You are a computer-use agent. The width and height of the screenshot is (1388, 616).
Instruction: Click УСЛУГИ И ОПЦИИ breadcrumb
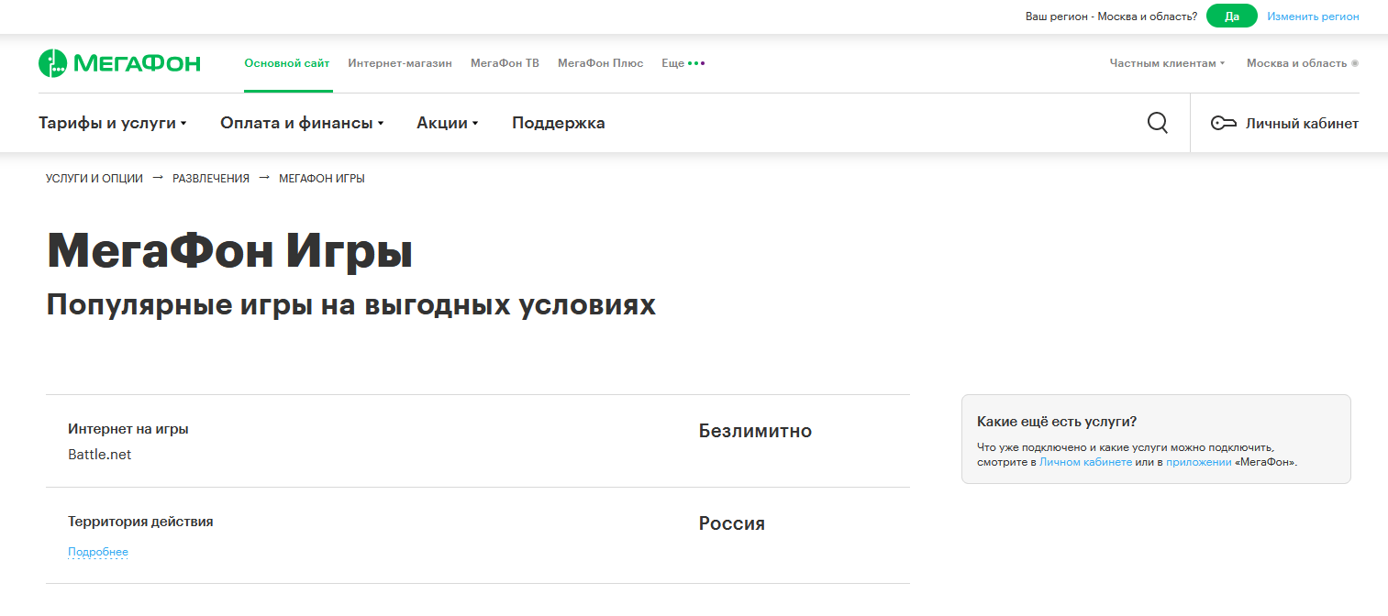(x=94, y=179)
